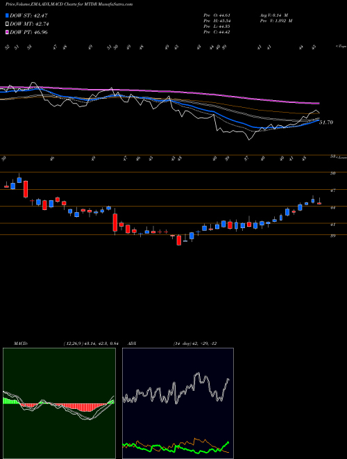
Task: Click the 'Pre H: 45.54' high value
Action: click(x=217, y=21)
